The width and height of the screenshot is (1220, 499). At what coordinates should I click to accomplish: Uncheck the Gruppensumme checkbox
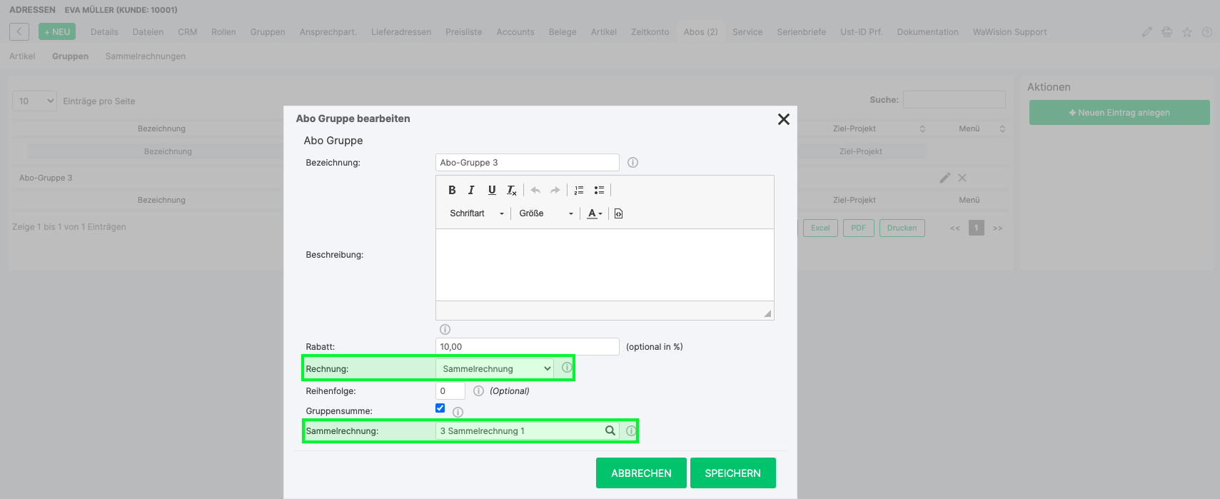(440, 408)
